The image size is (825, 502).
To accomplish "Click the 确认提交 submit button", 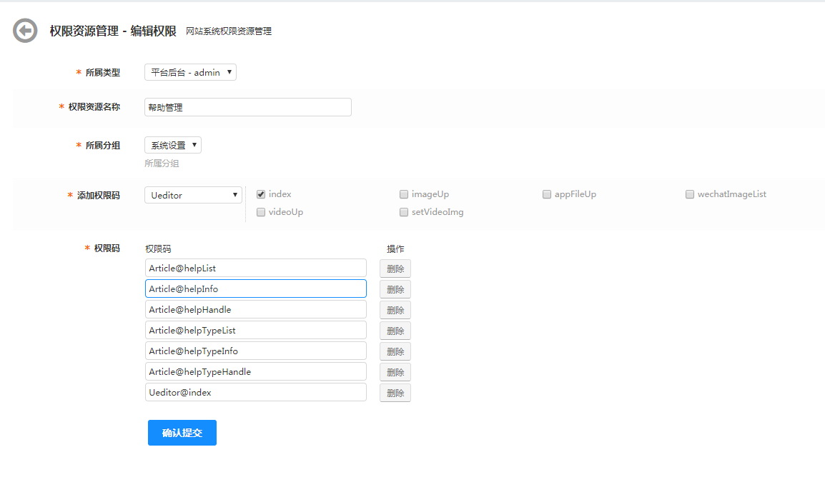I will 182,433.
